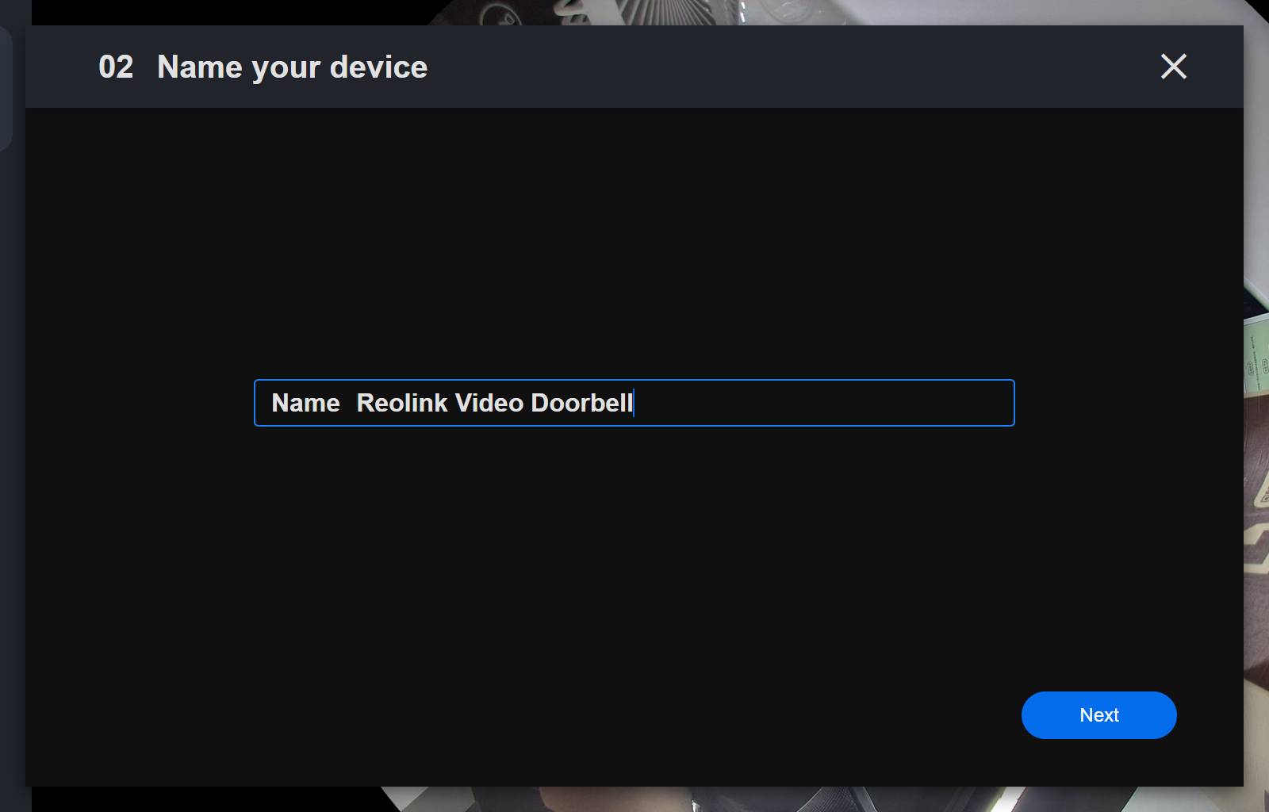Focus the device Name input field

(634, 403)
